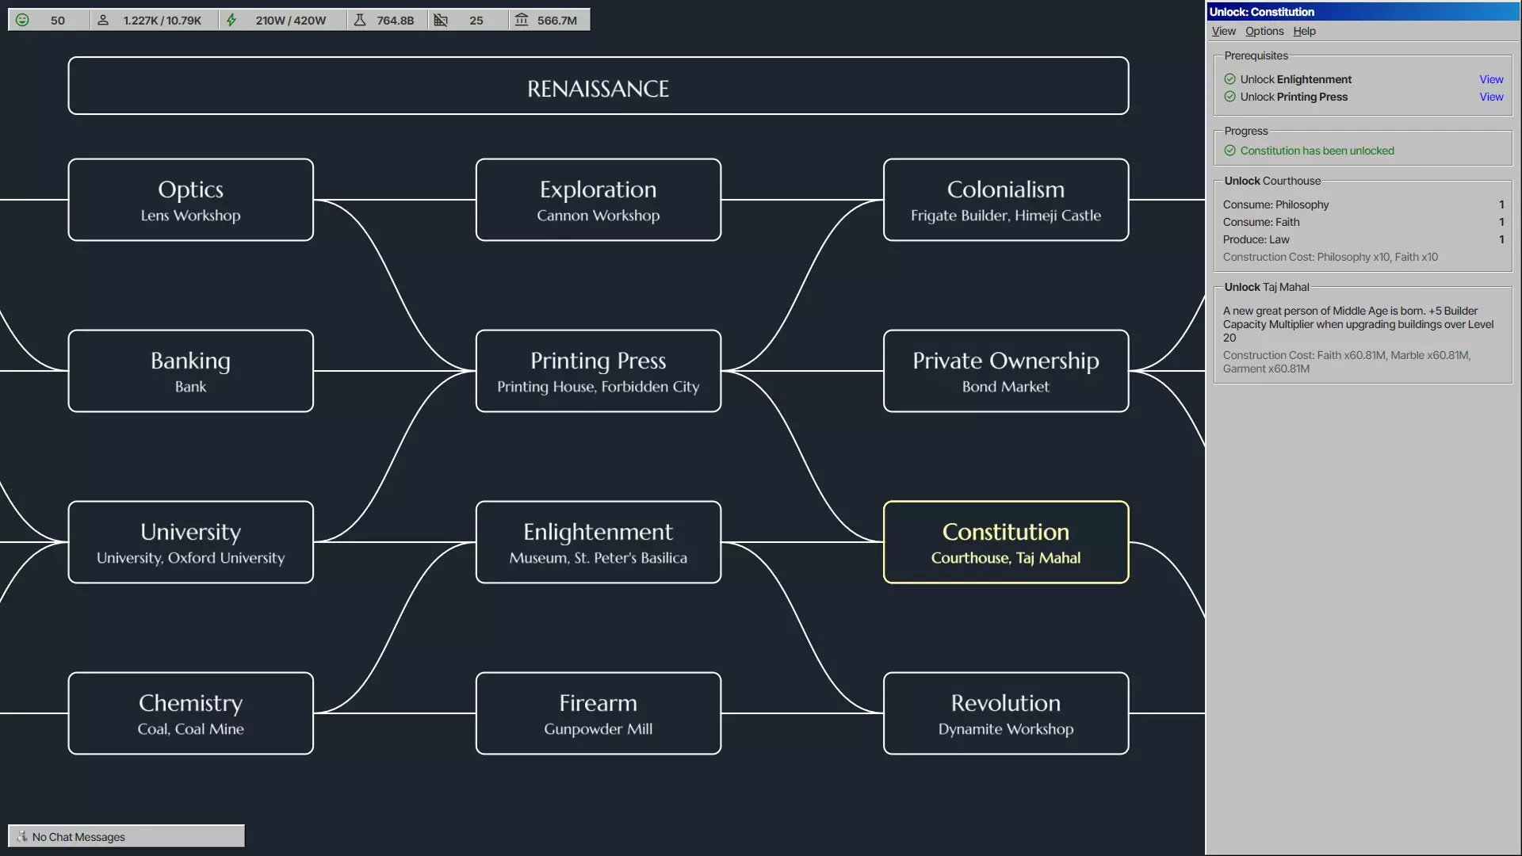Image resolution: width=1522 pixels, height=856 pixels.
Task: Click the Constitution unlocked progress checkmark
Action: click(x=1229, y=151)
